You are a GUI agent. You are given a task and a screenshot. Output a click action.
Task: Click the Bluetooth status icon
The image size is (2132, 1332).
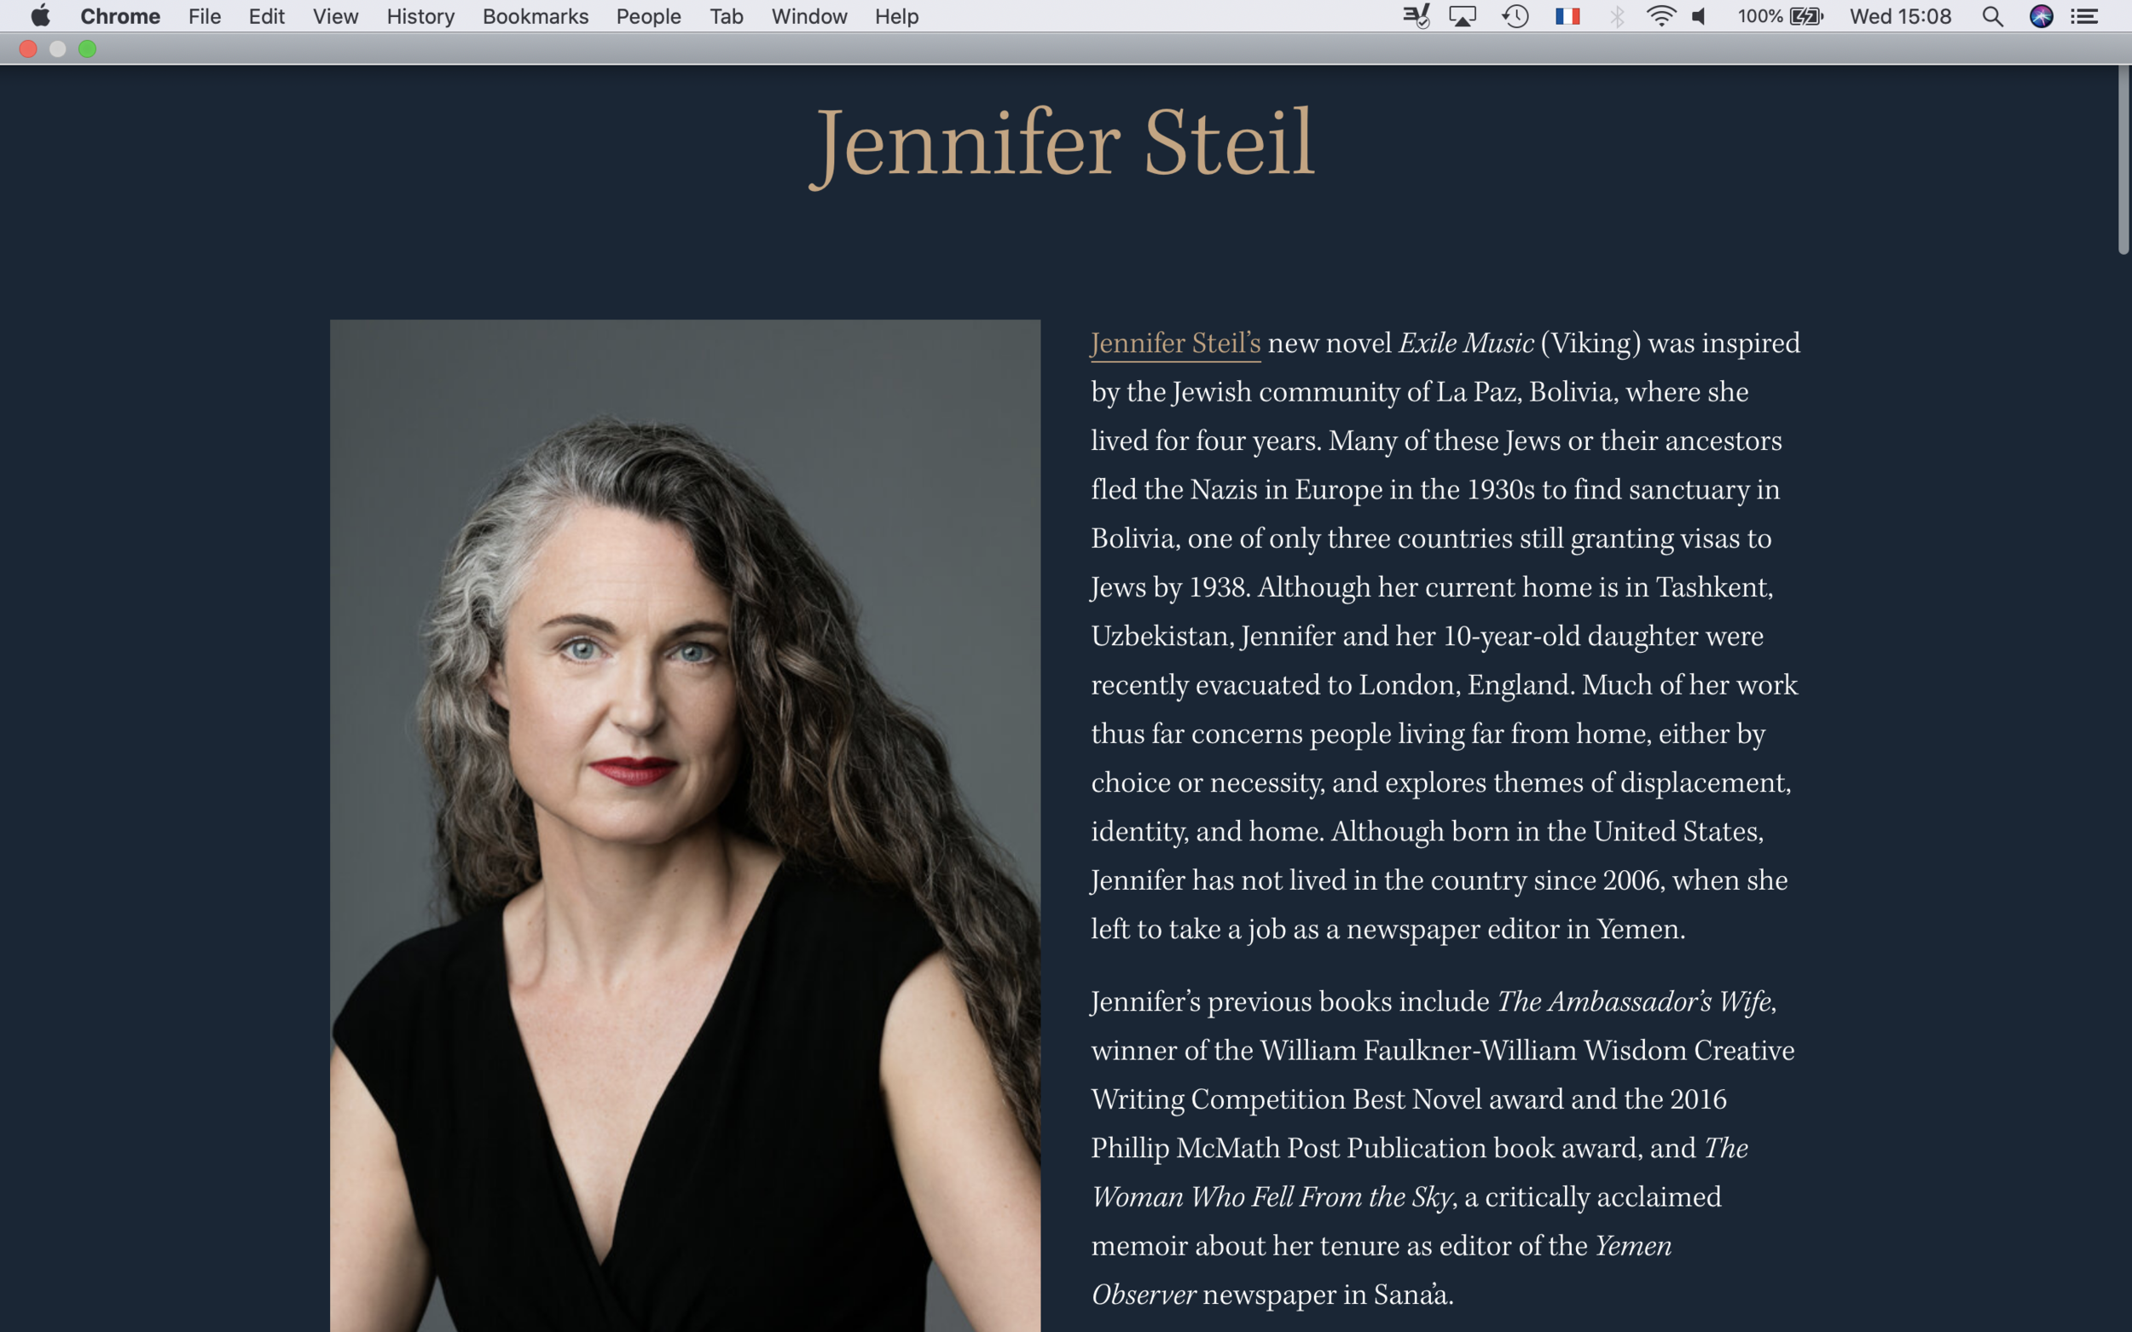1616,16
